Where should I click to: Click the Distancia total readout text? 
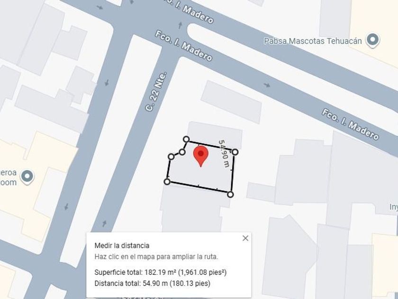click(x=152, y=283)
